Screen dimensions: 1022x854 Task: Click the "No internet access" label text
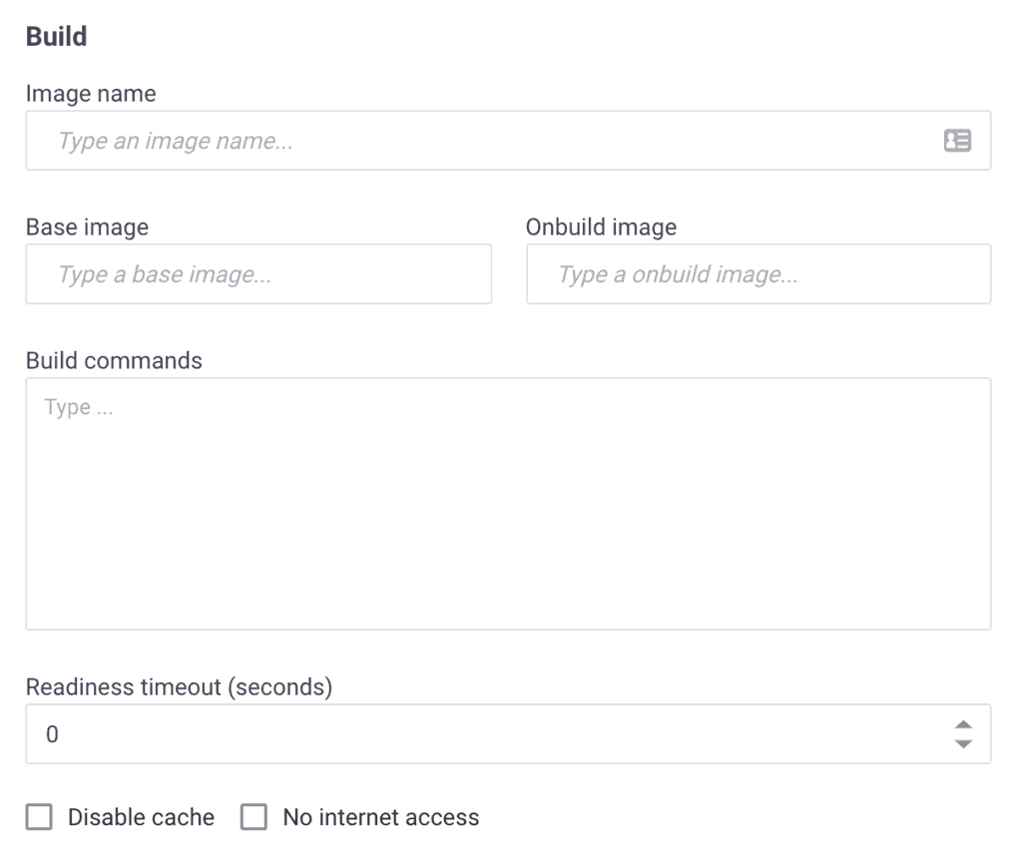380,818
